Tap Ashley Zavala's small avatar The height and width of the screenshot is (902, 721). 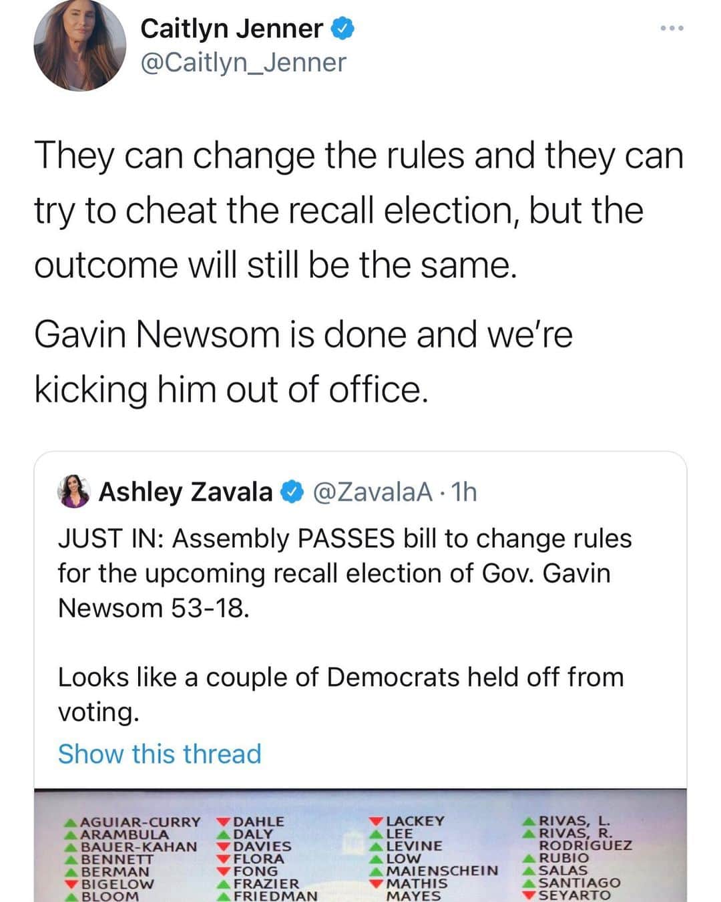tap(74, 492)
